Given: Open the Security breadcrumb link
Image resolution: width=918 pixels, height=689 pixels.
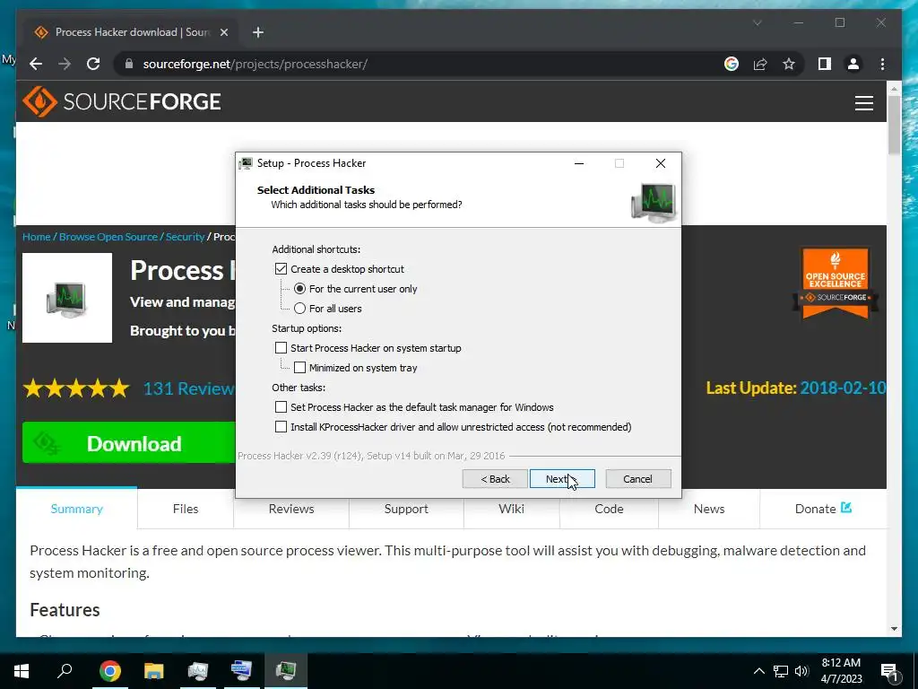Looking at the screenshot, I should coord(185,237).
